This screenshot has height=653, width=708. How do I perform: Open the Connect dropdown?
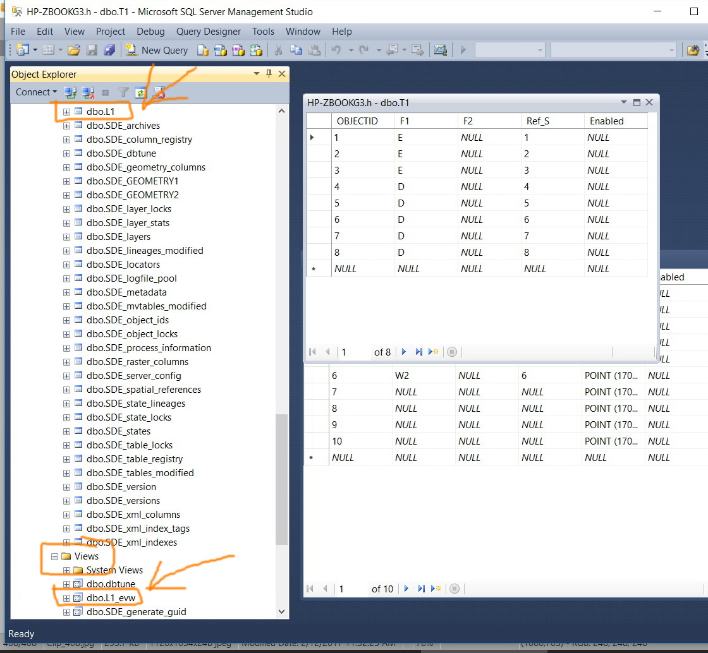(x=36, y=92)
